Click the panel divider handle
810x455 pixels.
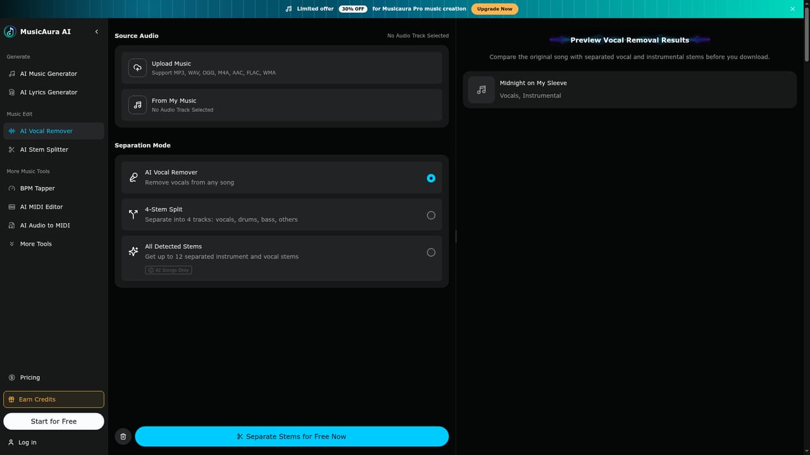pos(456,236)
